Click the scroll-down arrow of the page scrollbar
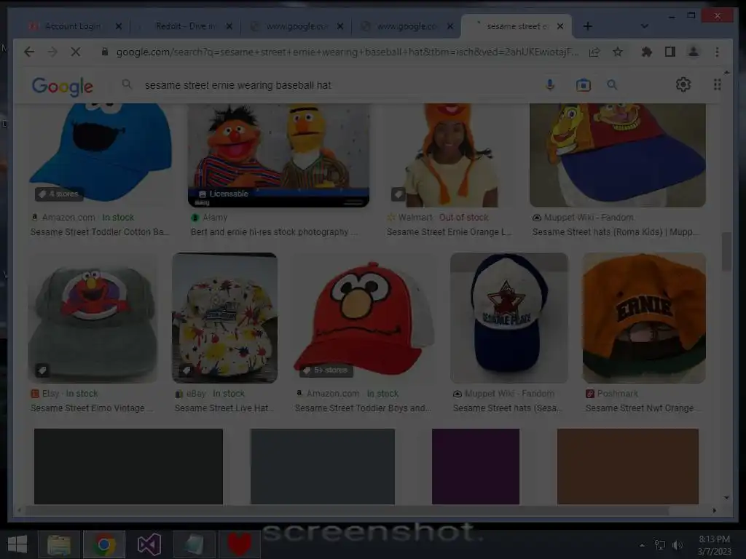Viewport: 746px width, 559px height. pos(726,498)
